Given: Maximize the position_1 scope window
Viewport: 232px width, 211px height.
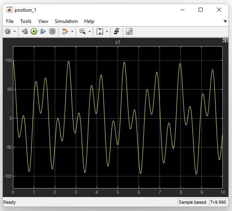Looking at the screenshot, I should [201, 10].
